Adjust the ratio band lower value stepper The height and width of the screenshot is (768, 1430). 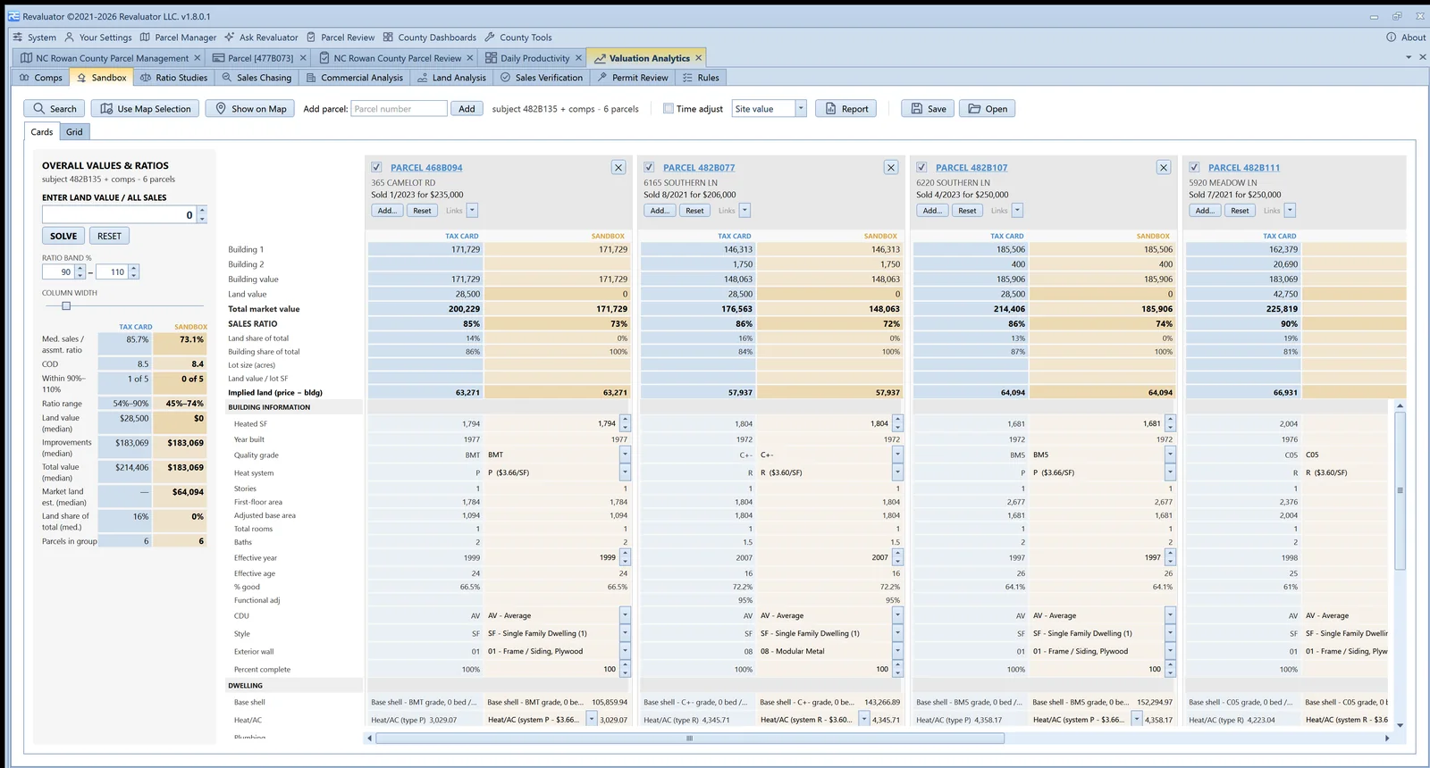tap(80, 272)
